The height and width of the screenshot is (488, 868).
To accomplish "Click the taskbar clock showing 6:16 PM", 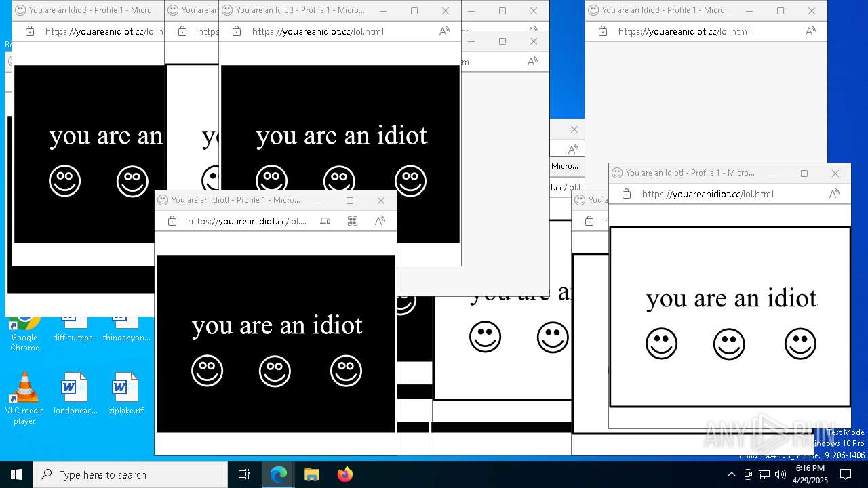I will click(810, 474).
